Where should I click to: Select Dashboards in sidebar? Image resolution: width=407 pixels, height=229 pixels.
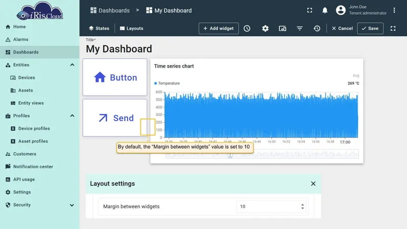coord(40,52)
